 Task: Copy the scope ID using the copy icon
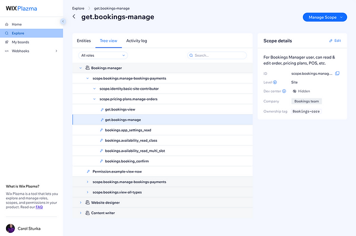337,73
